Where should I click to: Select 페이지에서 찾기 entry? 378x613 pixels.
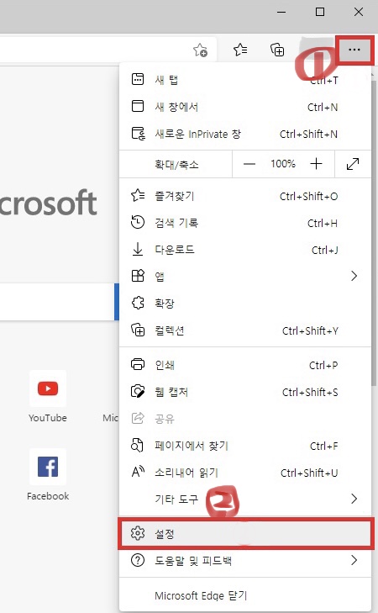[244, 446]
